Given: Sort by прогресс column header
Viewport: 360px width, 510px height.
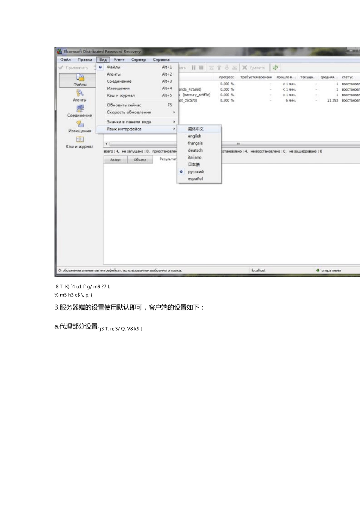Looking at the screenshot, I should point(226,77).
